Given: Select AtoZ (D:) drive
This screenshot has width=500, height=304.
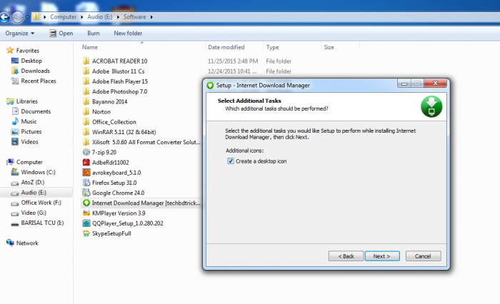Looking at the screenshot, I should 33,182.
